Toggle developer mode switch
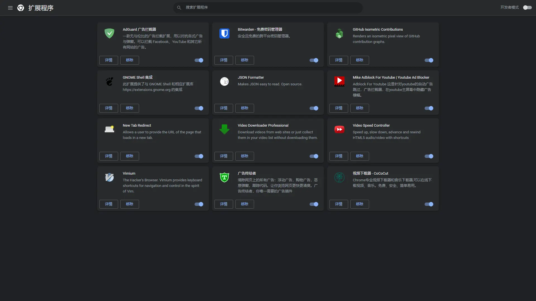The width and height of the screenshot is (536, 301). pyautogui.click(x=527, y=8)
